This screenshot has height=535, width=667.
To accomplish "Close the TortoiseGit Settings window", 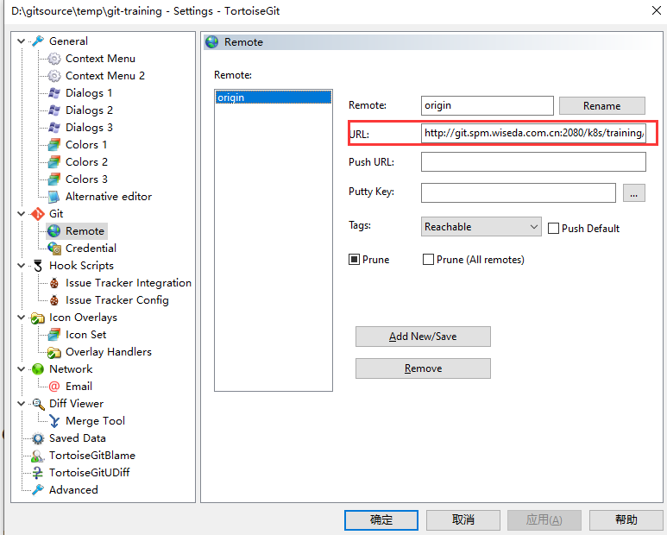I will coord(657,10).
